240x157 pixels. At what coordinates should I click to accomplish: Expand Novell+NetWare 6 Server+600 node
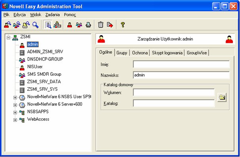coord(15,105)
